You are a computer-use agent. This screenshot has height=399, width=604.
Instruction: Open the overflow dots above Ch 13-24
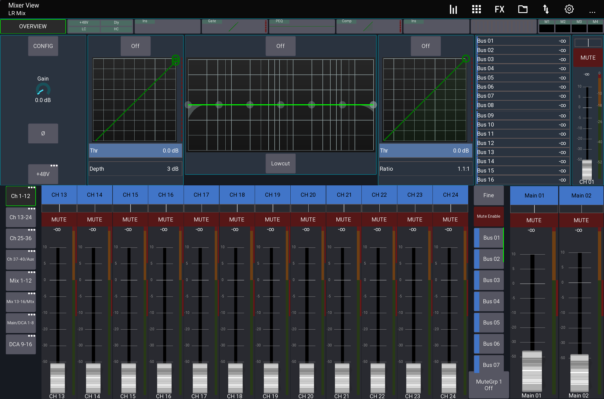click(32, 208)
